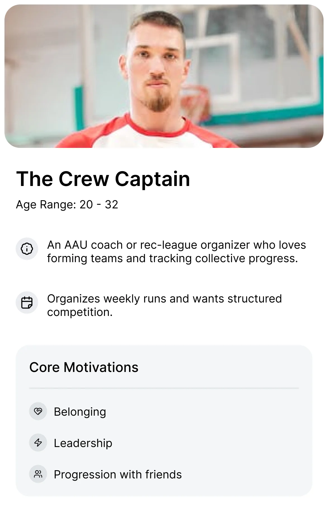Viewport: 328px width, 512px height.
Task: Click the AAU coach or rec-league organizer description
Action: point(176,245)
